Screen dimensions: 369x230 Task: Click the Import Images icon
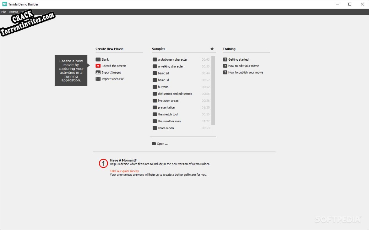pyautogui.click(x=98, y=72)
